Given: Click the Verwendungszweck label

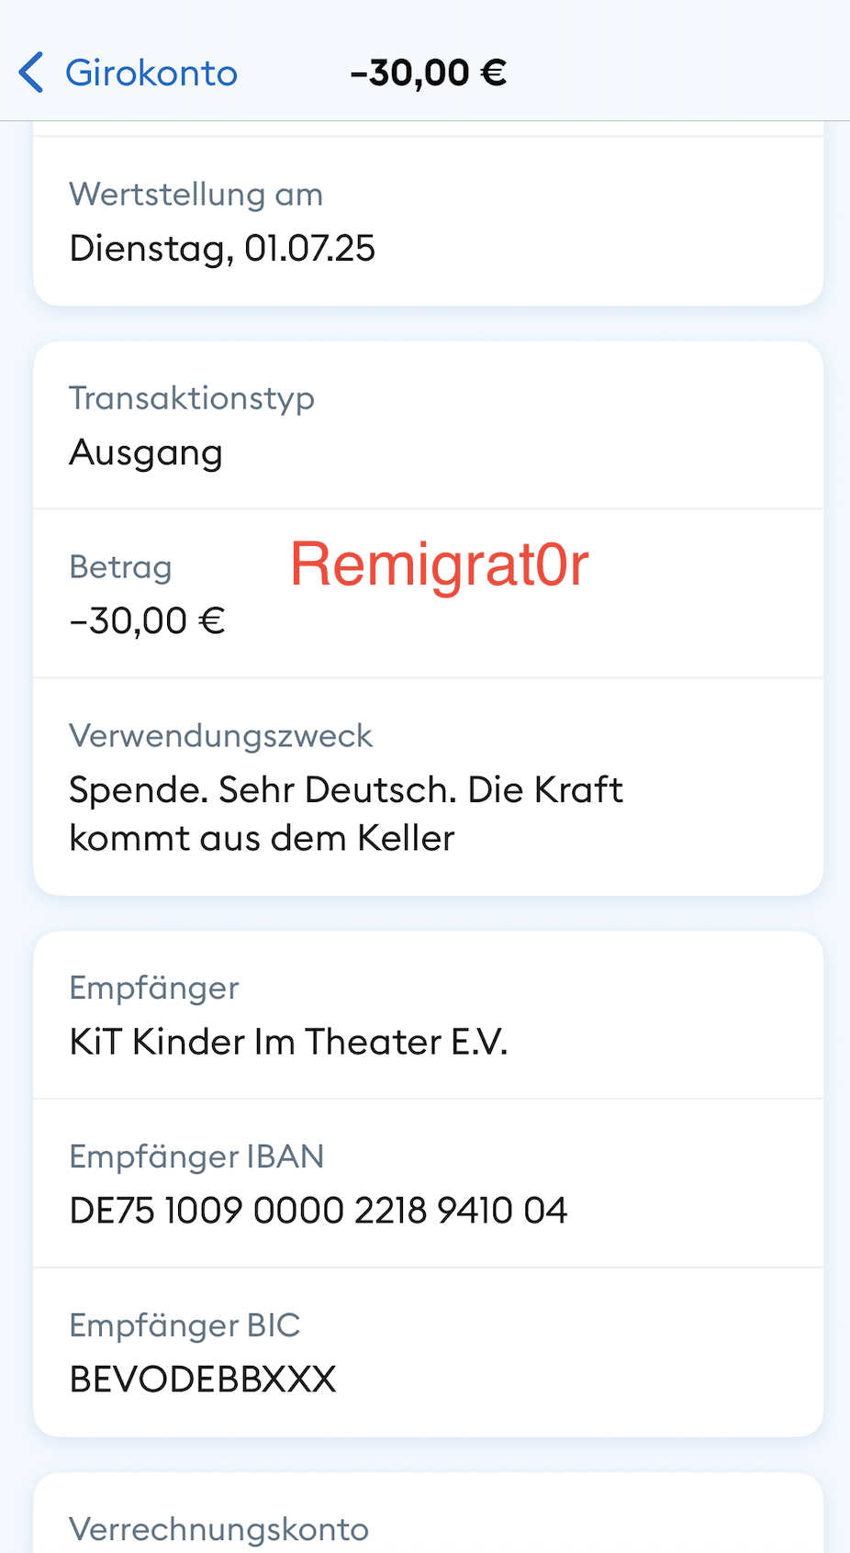Looking at the screenshot, I should [x=220, y=736].
